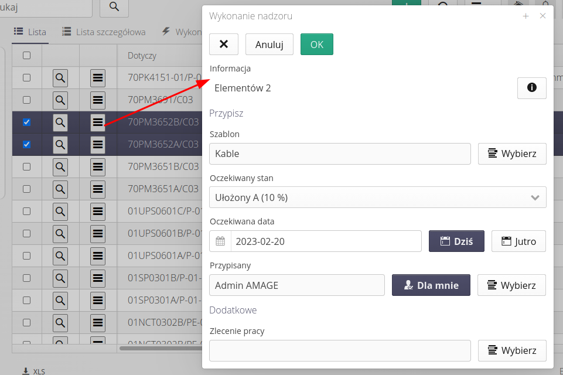Confirm with the green OK button
The width and height of the screenshot is (563, 375).
(316, 45)
